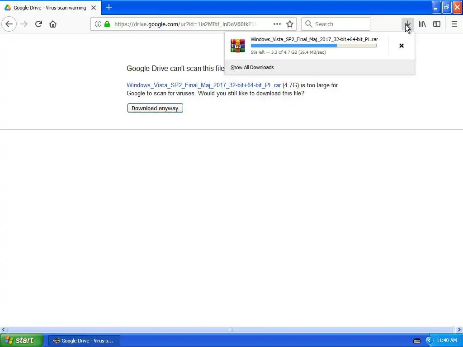
Task: Open the Firefox home page
Action: 53,24
